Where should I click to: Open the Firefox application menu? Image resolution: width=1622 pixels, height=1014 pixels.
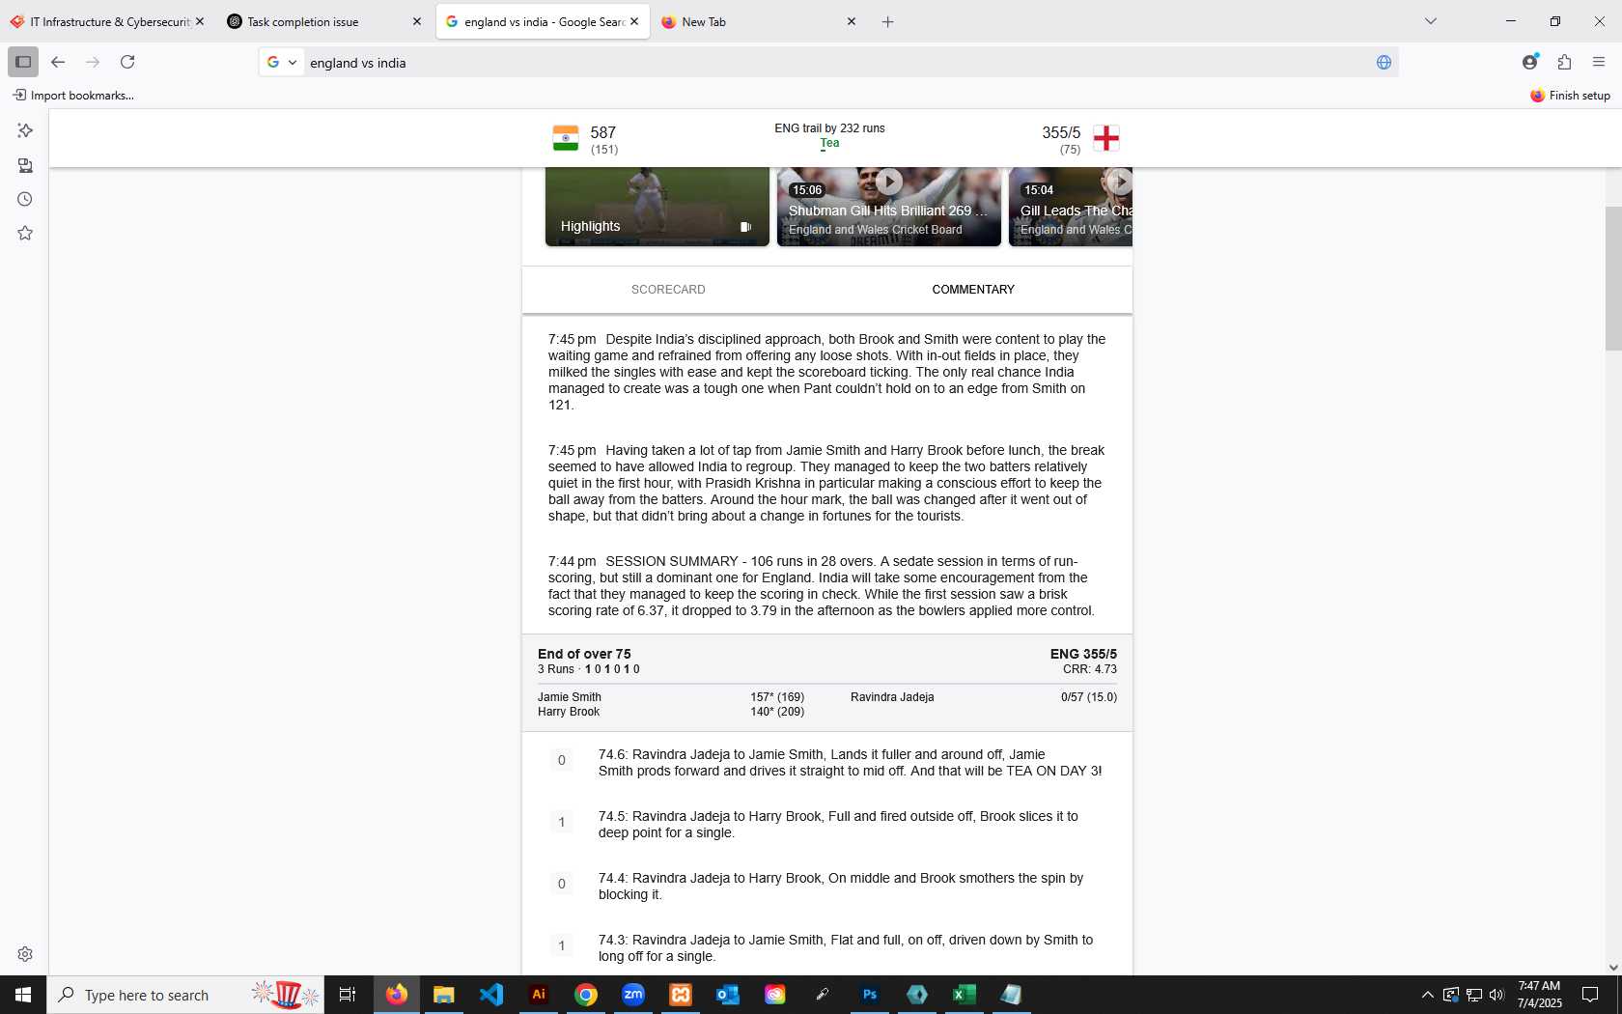1599,62
